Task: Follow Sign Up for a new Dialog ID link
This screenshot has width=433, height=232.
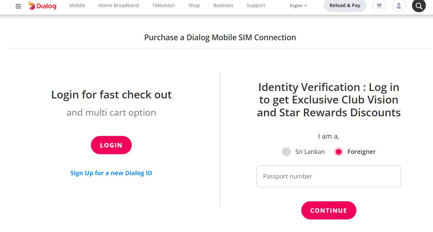Action: pyautogui.click(x=111, y=173)
